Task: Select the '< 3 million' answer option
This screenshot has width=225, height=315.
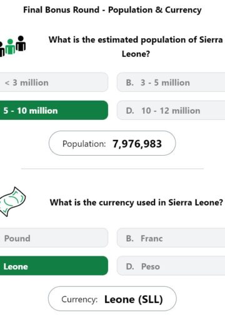Action: coord(54,82)
